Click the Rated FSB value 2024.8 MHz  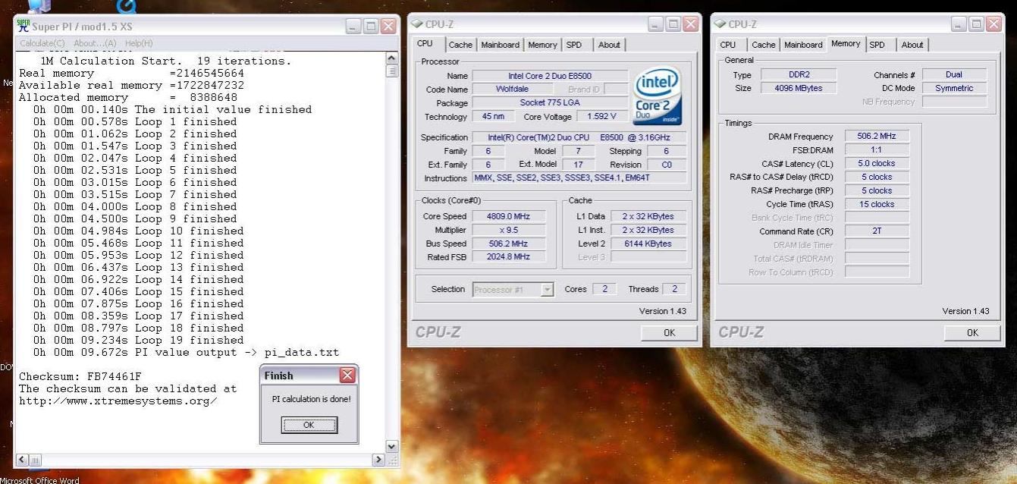pyautogui.click(x=508, y=256)
